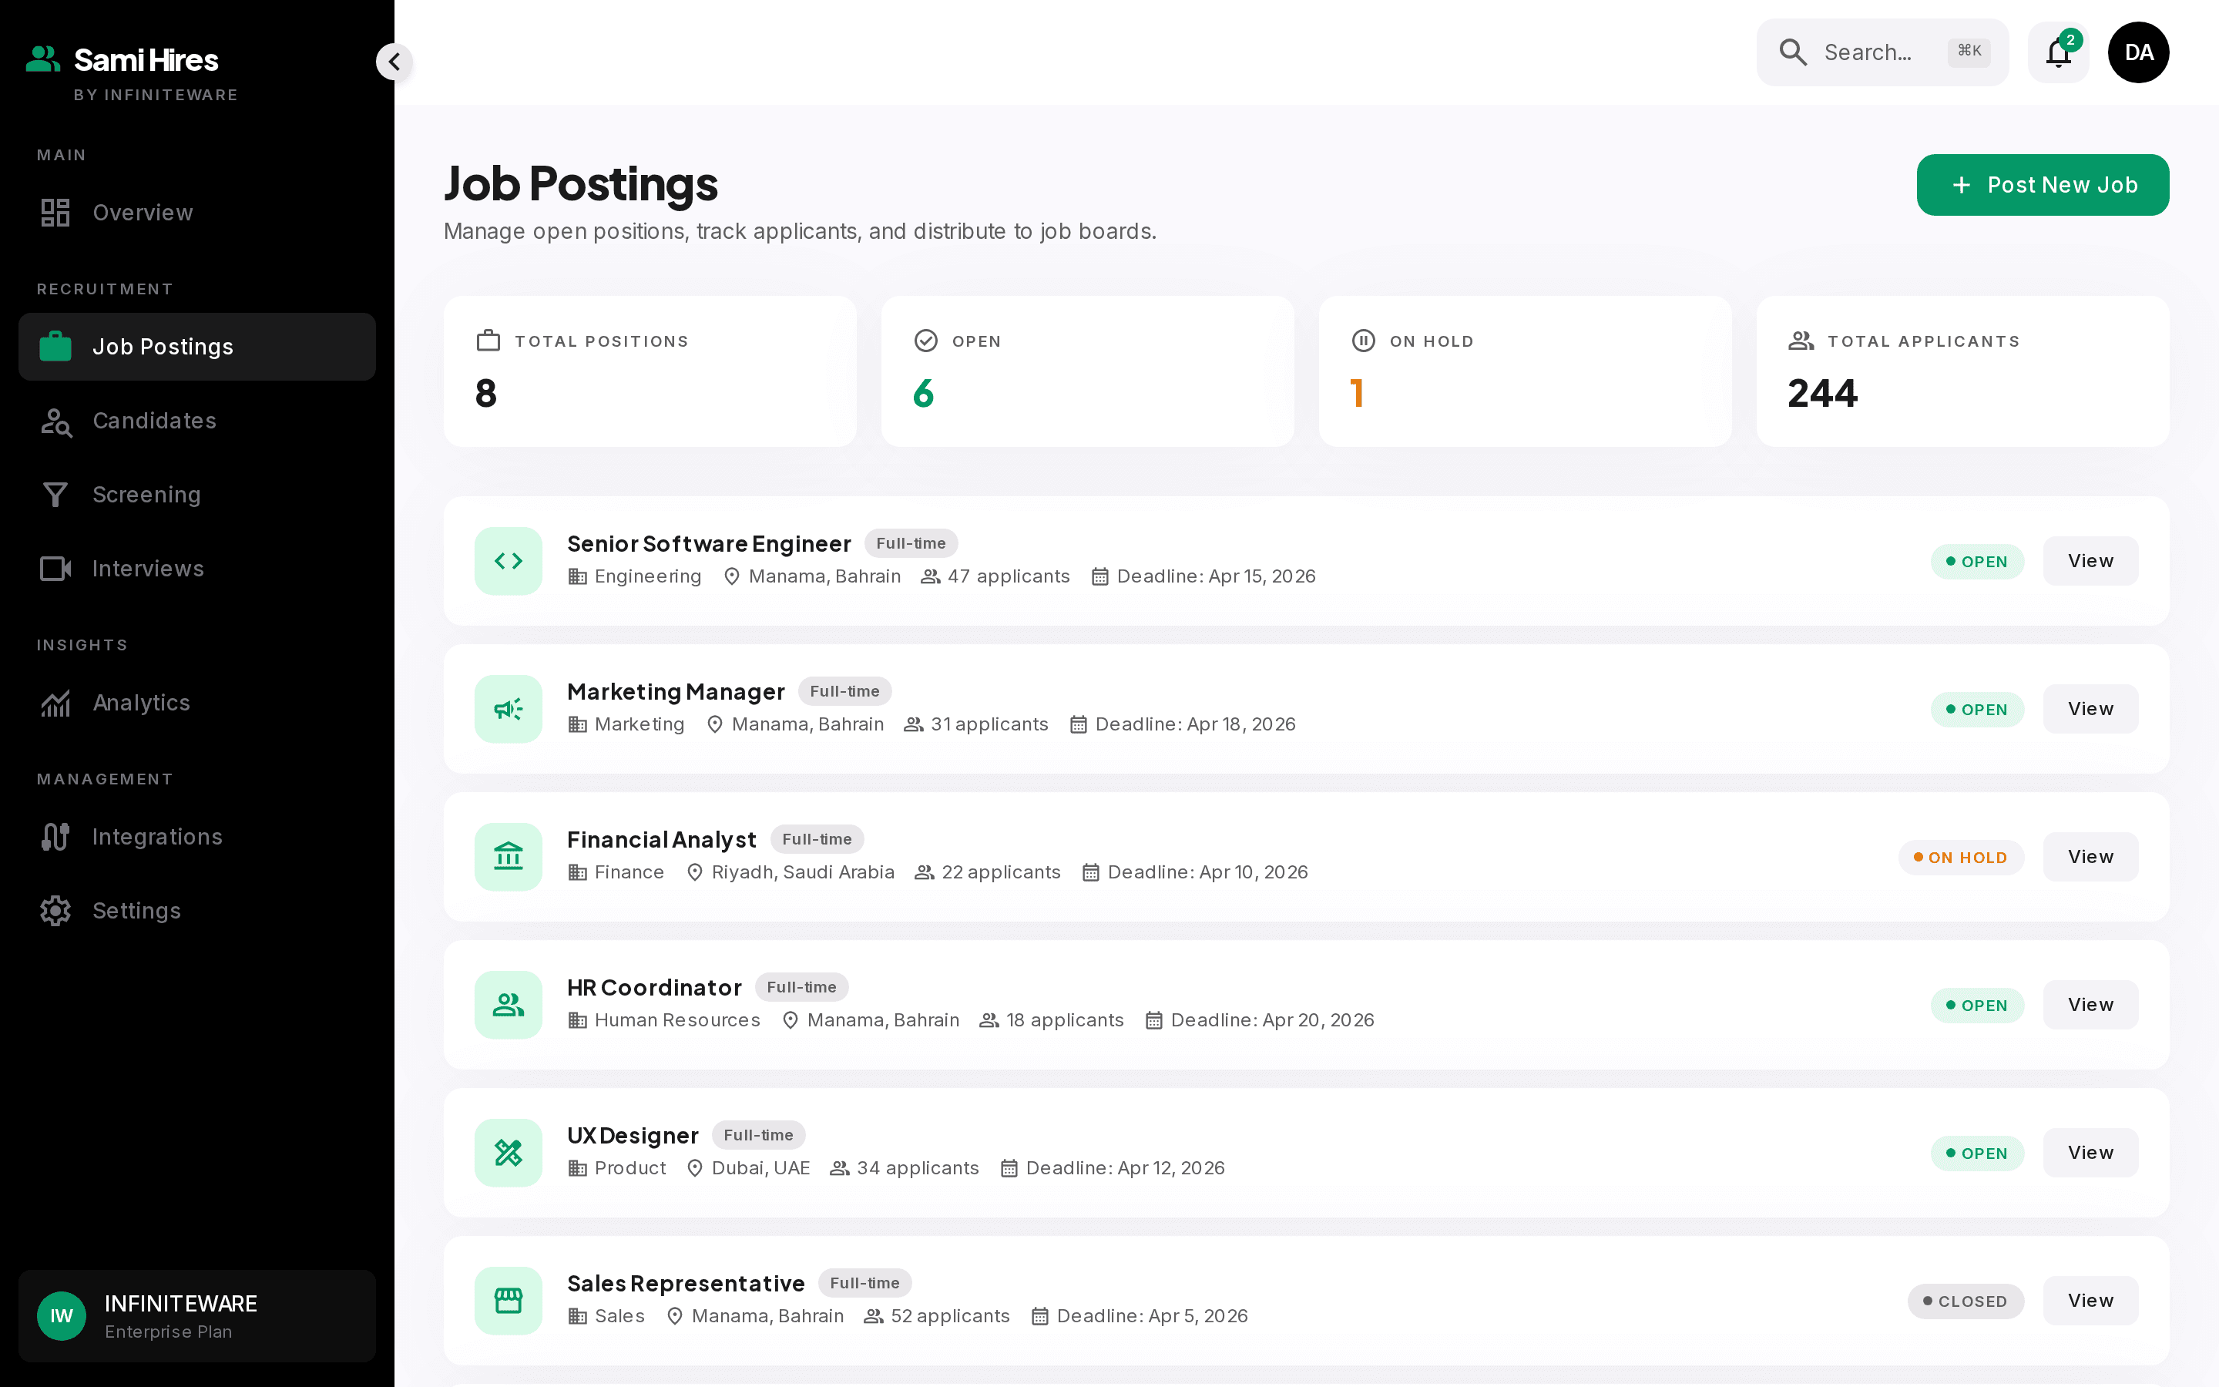This screenshot has width=2219, height=1387.
Task: Open the notifications bell
Action: coord(2058,52)
